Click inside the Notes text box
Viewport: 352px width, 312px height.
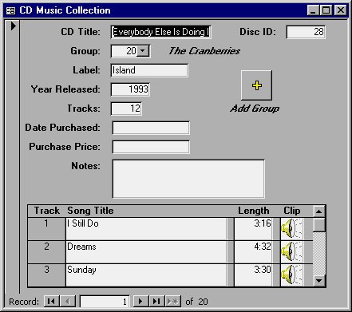(188, 179)
